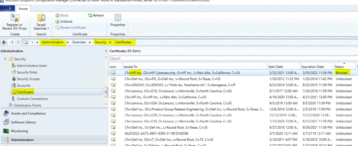This screenshot has width=358, height=146.
Task: Click certificate icon of HP Cybersecurity row
Action: click(x=113, y=73)
